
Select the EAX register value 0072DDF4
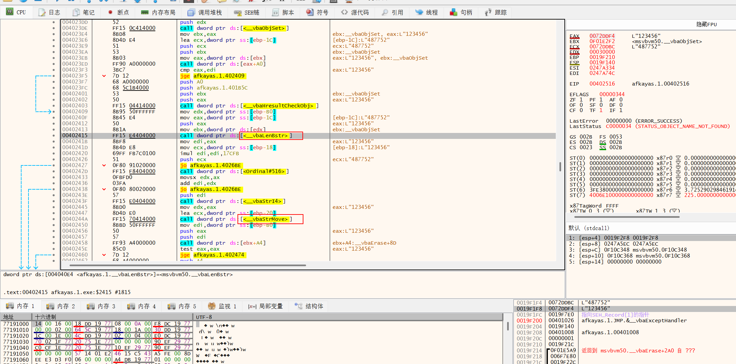tap(602, 36)
